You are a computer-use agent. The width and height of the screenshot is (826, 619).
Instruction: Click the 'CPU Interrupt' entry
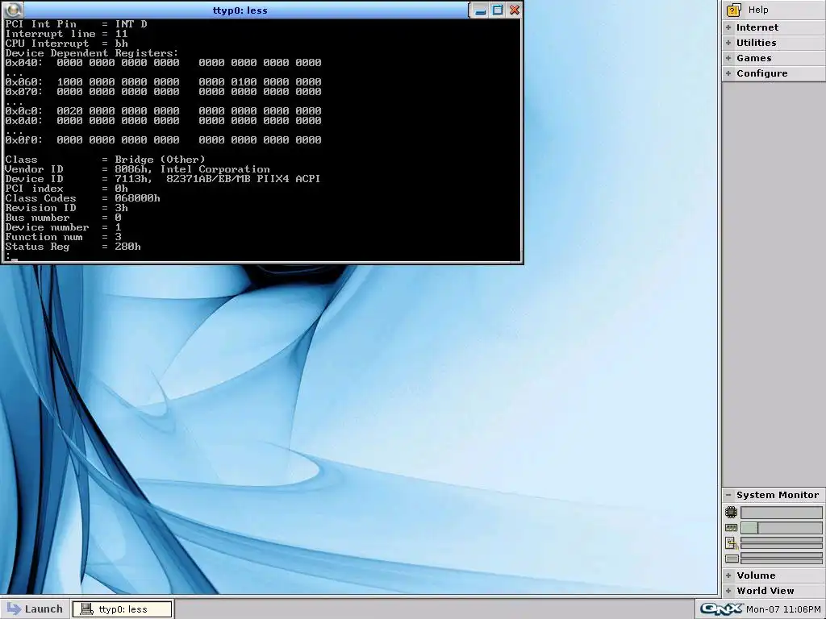tap(66, 44)
